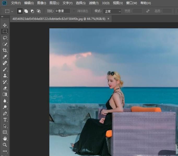
Task: Enable New Selection mode in options bar
Action: 20,11
